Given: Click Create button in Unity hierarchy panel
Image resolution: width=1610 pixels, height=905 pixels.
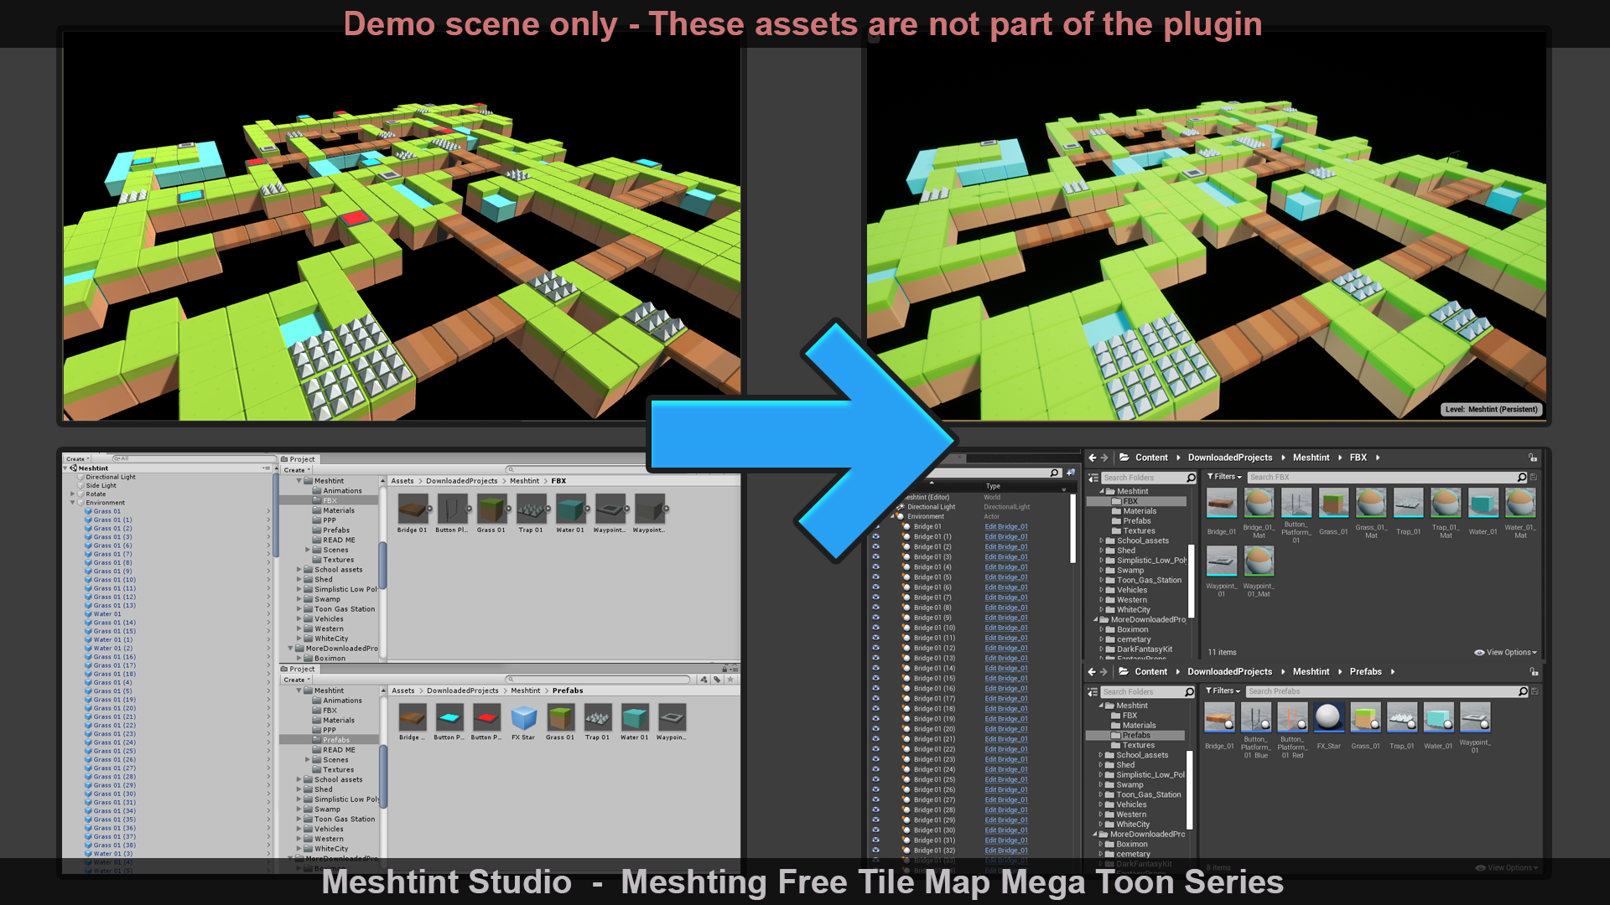Looking at the screenshot, I should tap(76, 458).
